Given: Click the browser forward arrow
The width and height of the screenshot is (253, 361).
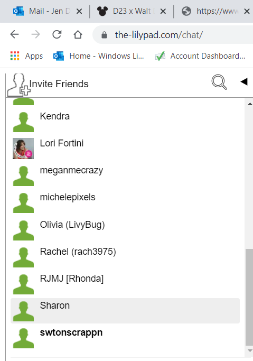Looking at the screenshot, I should click(35, 34).
